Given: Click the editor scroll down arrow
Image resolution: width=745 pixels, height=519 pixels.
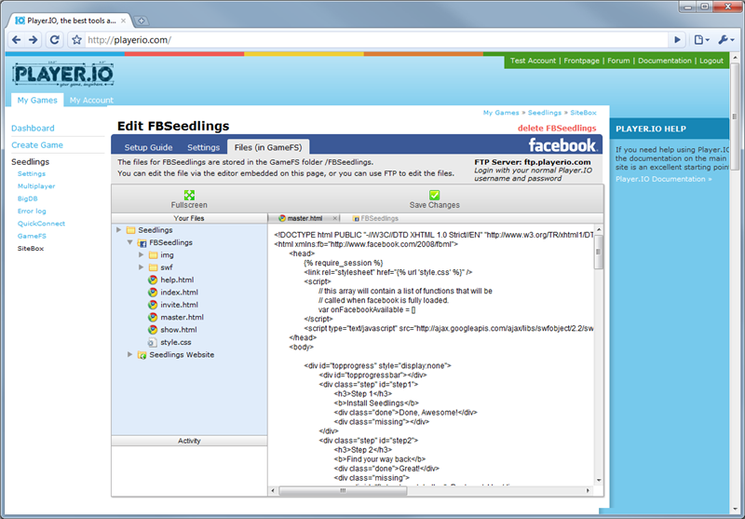Looking at the screenshot, I should (598, 480).
